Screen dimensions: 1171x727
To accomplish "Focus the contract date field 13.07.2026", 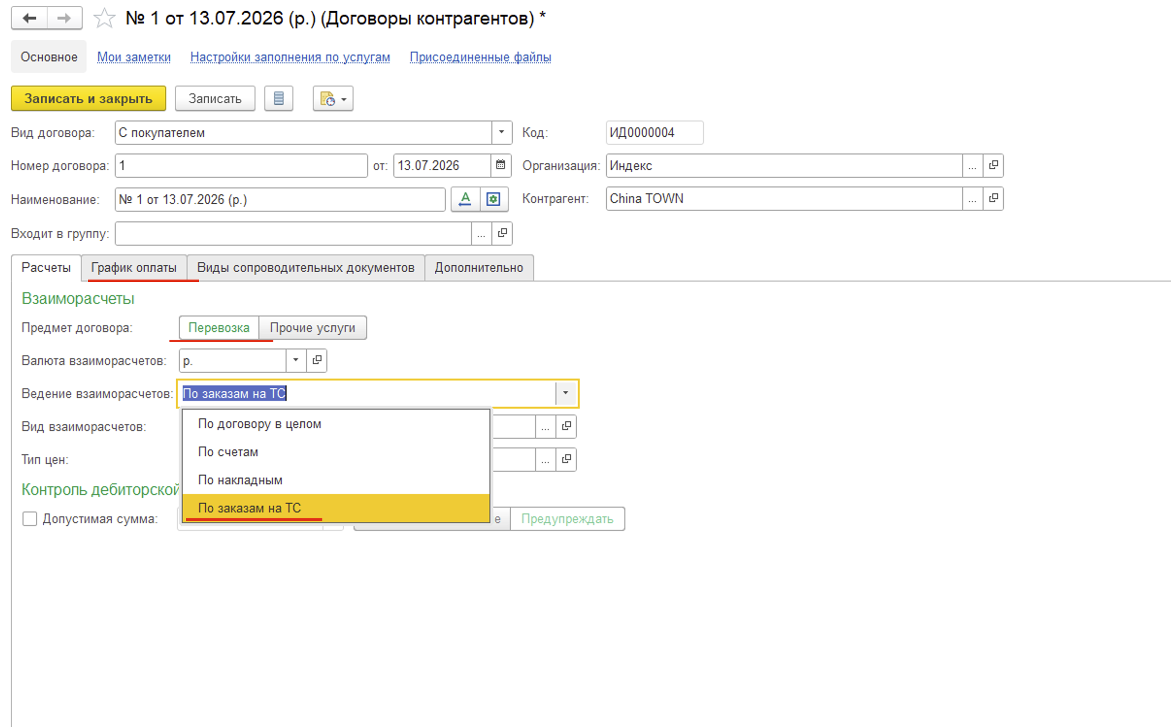I will (x=442, y=165).
